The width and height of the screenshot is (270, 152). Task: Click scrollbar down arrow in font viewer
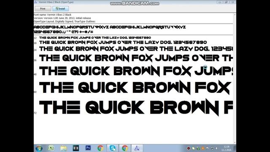tap(235, 142)
